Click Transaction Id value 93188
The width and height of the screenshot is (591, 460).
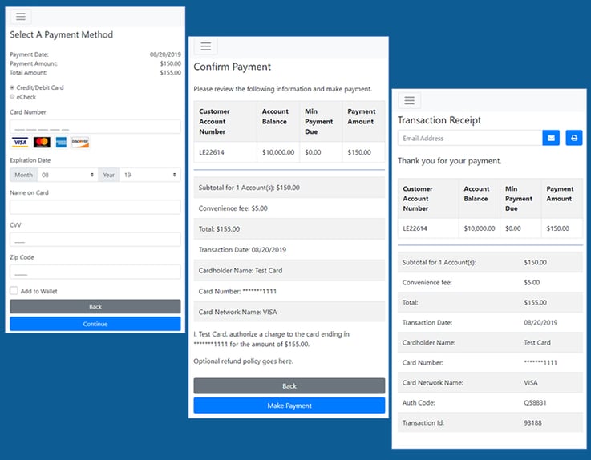tap(532, 422)
